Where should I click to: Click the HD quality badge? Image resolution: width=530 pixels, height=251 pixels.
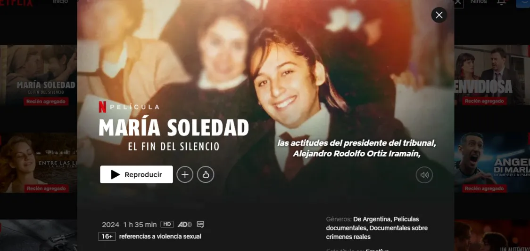click(x=167, y=224)
